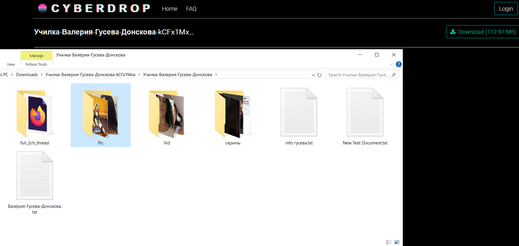The image size is (519, 246).
Task: Select the скрины folder
Action: [x=233, y=115]
